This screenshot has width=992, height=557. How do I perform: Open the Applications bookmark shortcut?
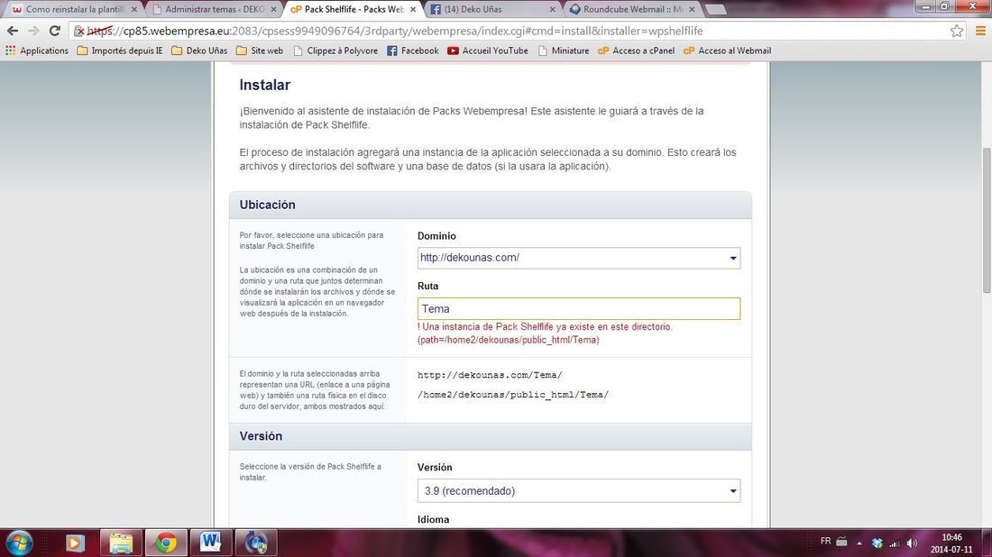pyautogui.click(x=37, y=50)
